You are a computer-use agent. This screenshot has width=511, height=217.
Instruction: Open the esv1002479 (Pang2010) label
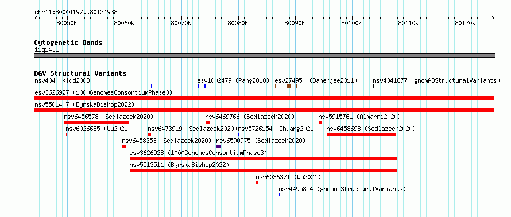[x=233, y=80]
